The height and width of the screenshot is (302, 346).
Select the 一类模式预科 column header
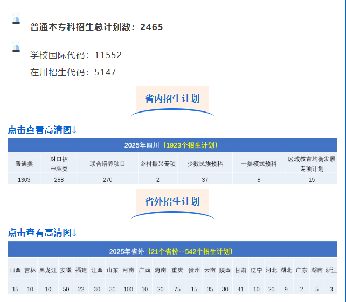(x=259, y=164)
